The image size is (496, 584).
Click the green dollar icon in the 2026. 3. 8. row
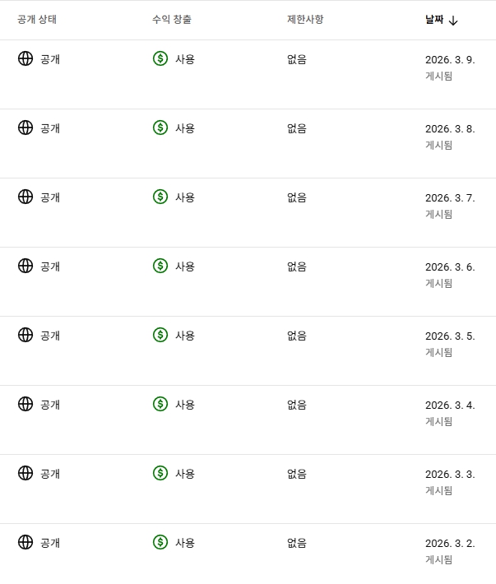160,127
